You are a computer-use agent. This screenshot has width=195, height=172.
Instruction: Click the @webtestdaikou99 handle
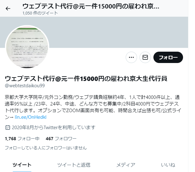point(25,86)
